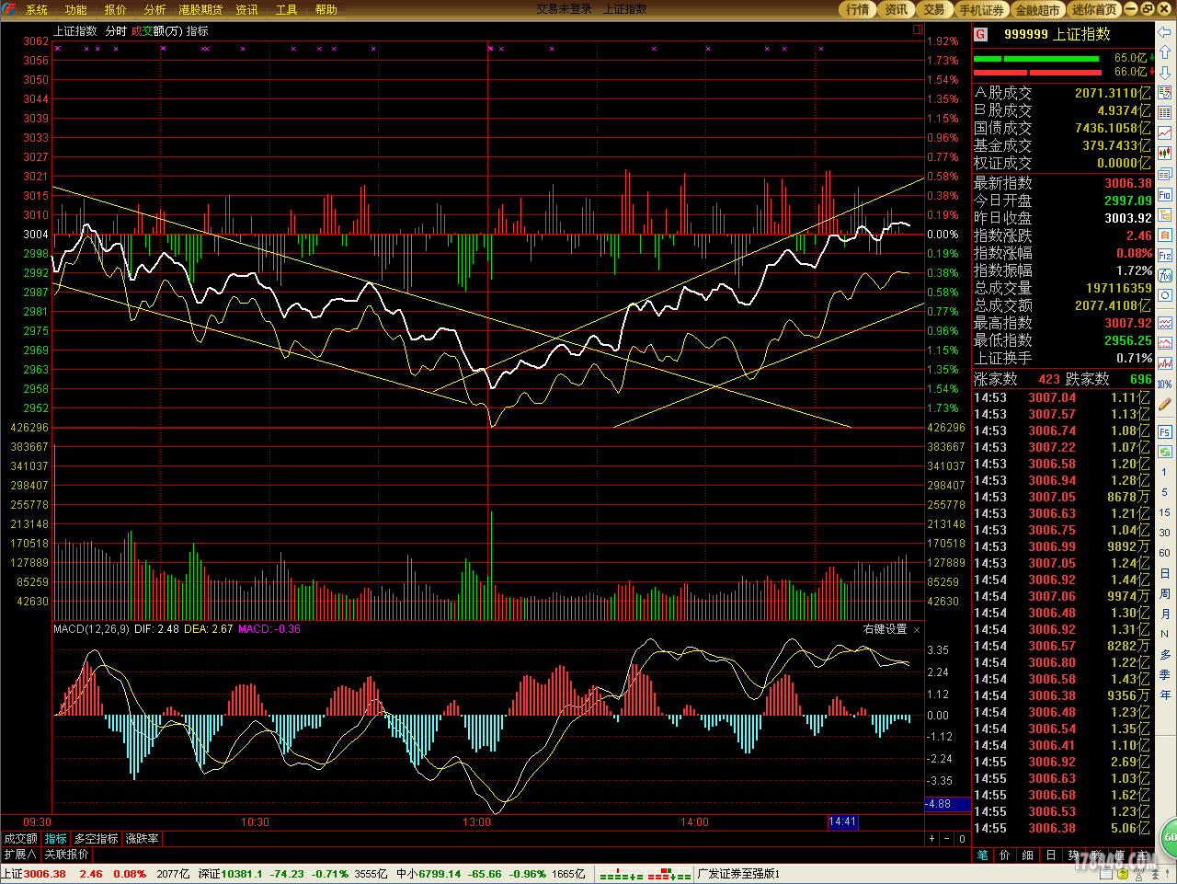Image resolution: width=1177 pixels, height=884 pixels.
Task: Close the MACD indicator panel
Action: 917,630
